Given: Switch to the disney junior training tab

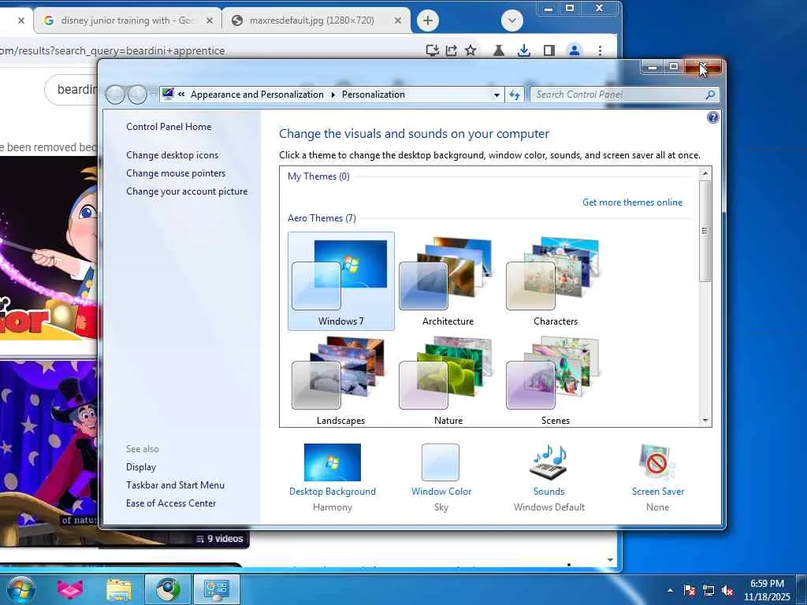Looking at the screenshot, I should [127, 20].
